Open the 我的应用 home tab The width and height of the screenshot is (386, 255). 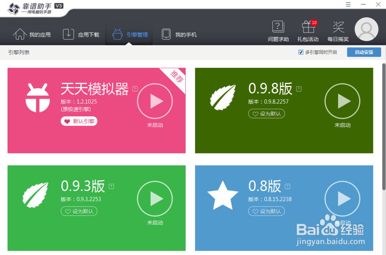point(32,34)
